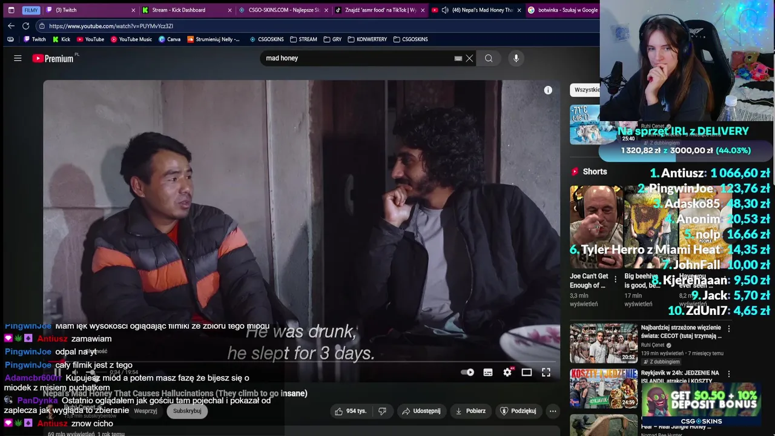
Task: Click the Pobierz download button
Action: [470, 411]
